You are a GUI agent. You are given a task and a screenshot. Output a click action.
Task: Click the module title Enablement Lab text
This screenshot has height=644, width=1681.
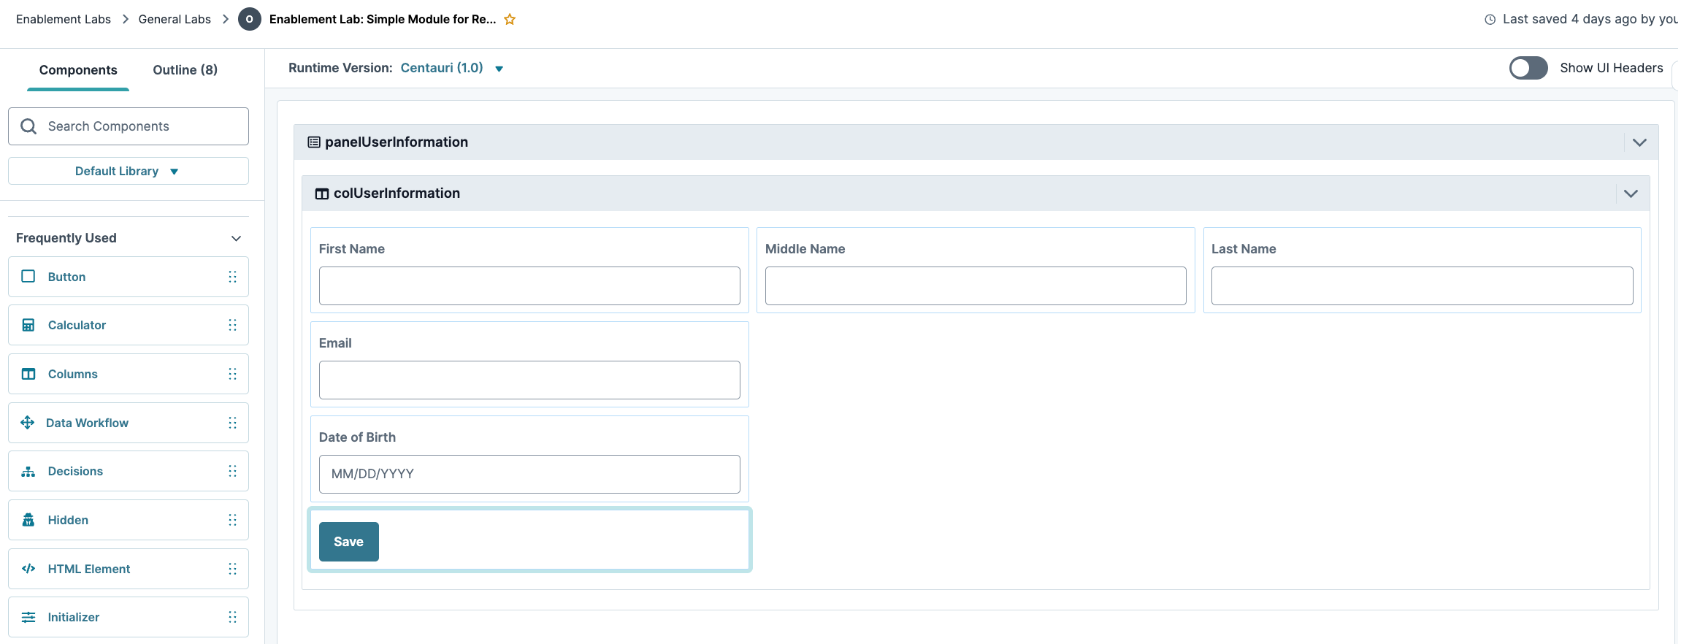[x=383, y=20]
